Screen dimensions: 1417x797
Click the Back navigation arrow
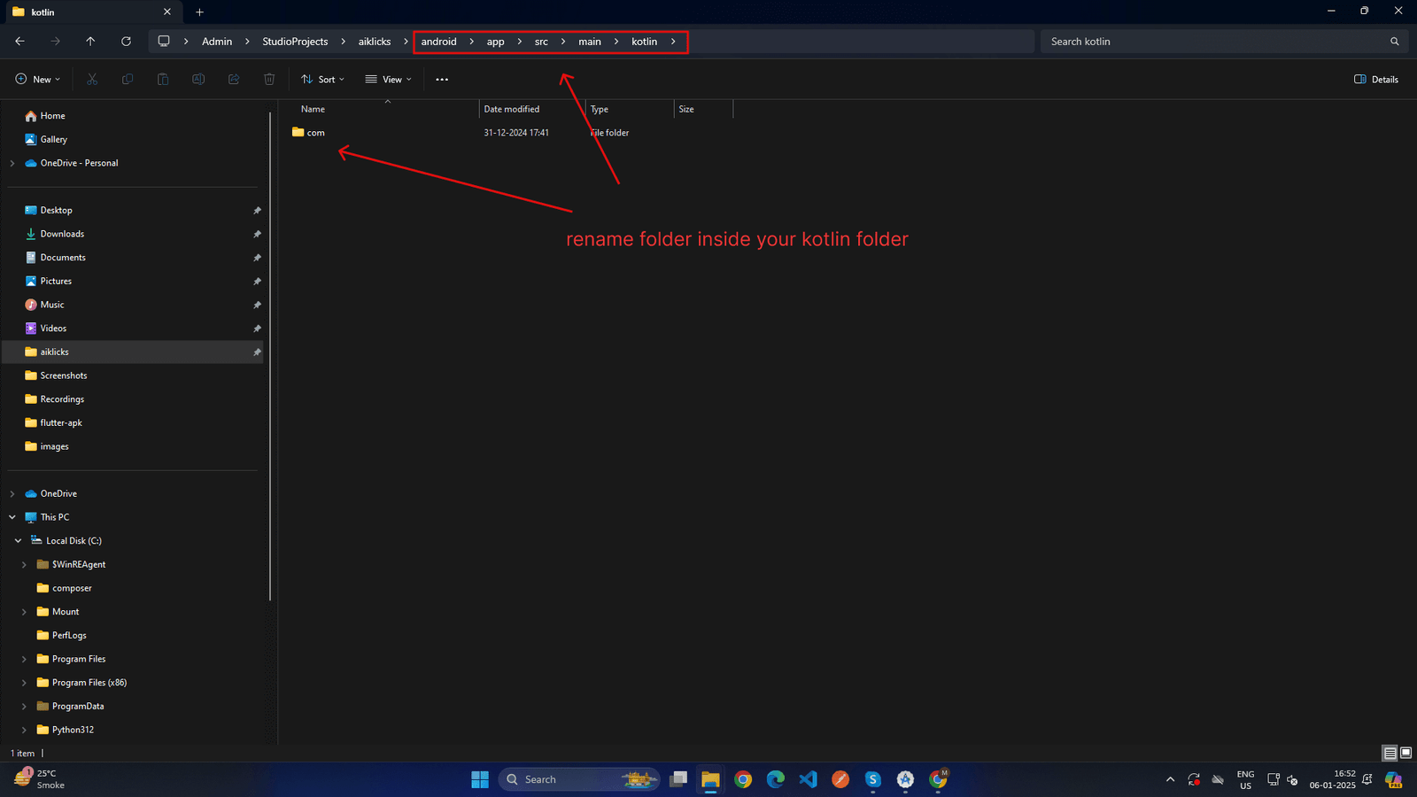pyautogui.click(x=19, y=42)
